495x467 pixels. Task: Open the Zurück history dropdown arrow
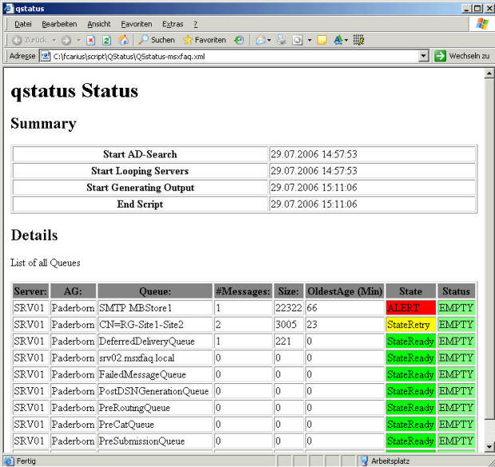pos(54,40)
